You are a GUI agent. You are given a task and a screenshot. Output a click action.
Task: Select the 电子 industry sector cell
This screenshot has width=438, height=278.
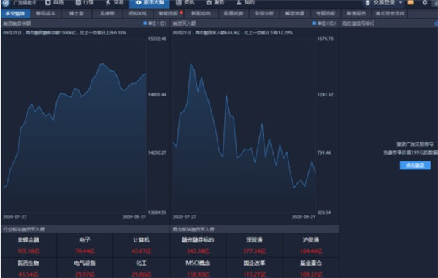point(85,245)
